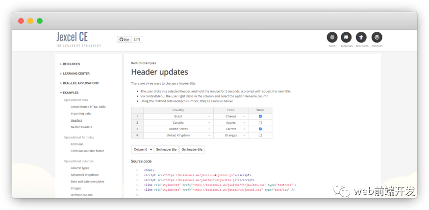Click Get header title button
The height and width of the screenshot is (210, 429).
pyautogui.click(x=192, y=149)
